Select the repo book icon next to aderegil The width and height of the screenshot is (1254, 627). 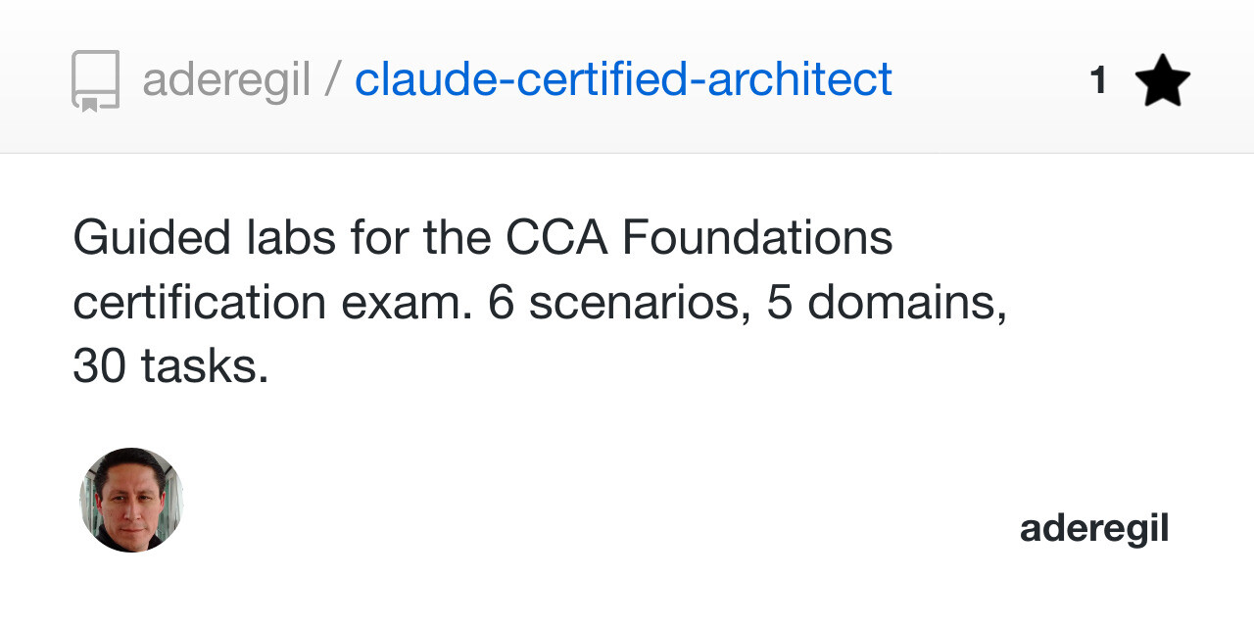96,80
